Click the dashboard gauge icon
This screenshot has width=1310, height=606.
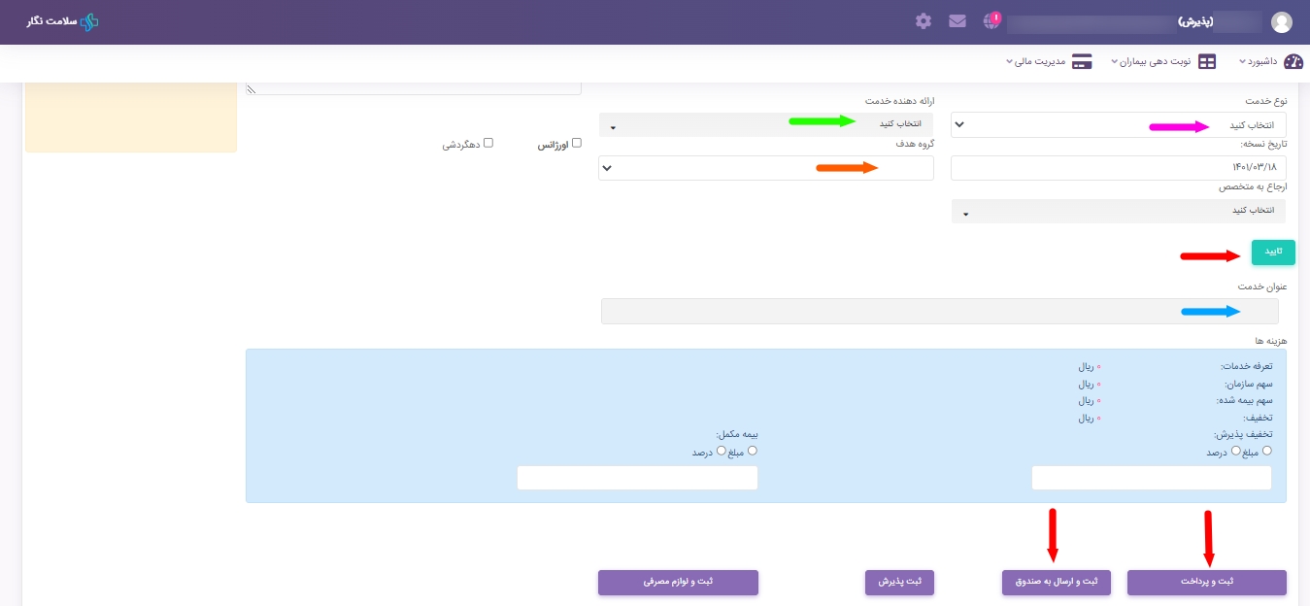[x=1293, y=62]
